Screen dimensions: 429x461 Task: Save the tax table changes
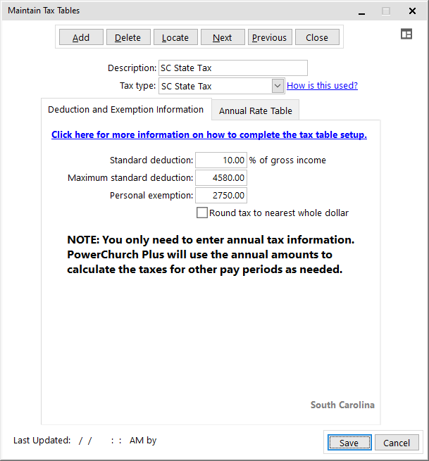click(348, 443)
